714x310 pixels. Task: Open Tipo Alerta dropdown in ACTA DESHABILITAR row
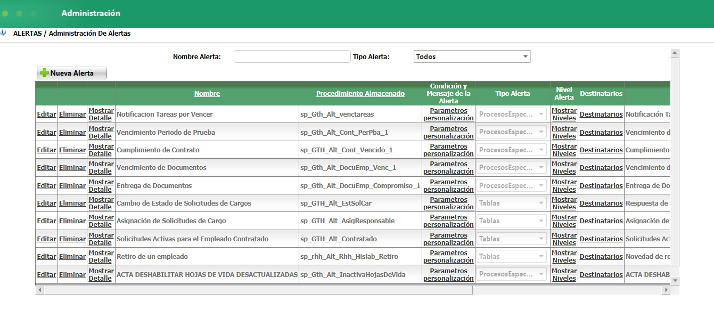pos(512,274)
